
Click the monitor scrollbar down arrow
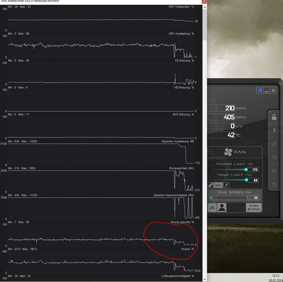pos(205,279)
